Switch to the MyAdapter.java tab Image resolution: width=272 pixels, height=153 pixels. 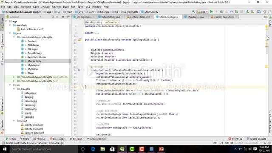[195, 17]
